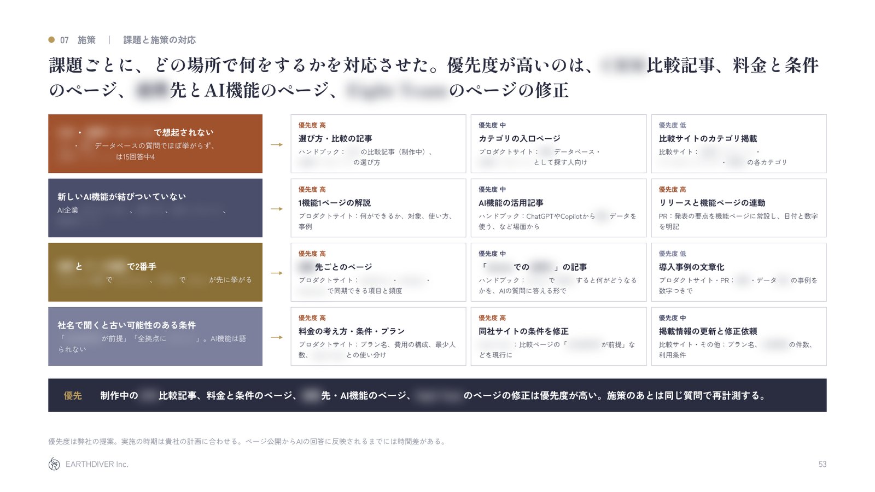Screen dimensions: 875x492
Task: Click '新しいAI機能が結びついていない' issue heading
Action: click(121, 197)
